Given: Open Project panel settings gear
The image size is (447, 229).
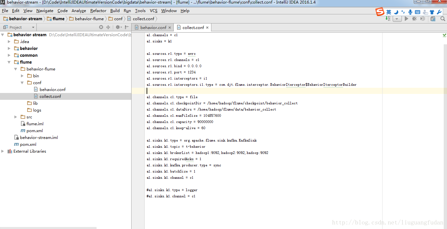Looking at the screenshot, I should [118, 27].
